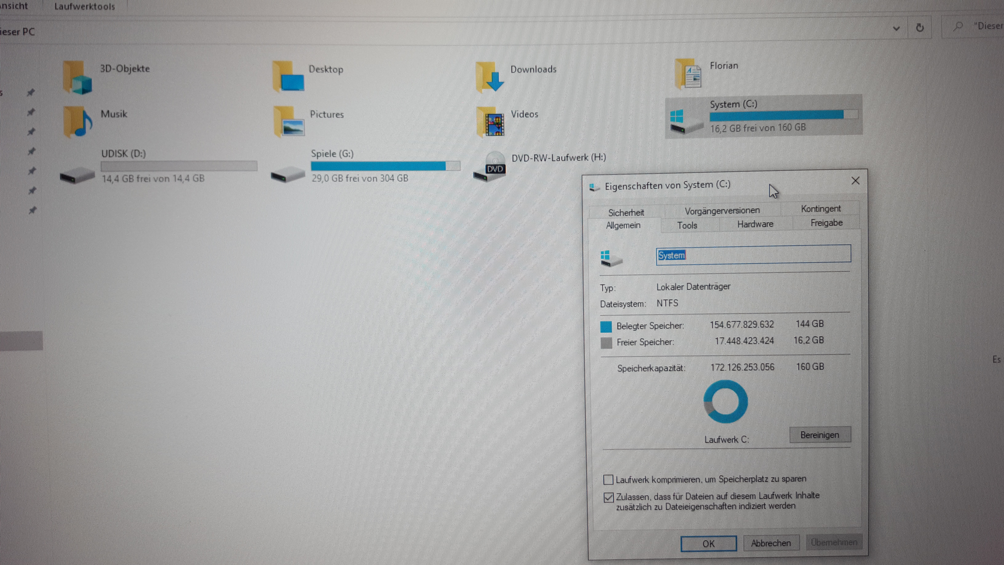Click the refresh icon in address bar

coord(920,28)
